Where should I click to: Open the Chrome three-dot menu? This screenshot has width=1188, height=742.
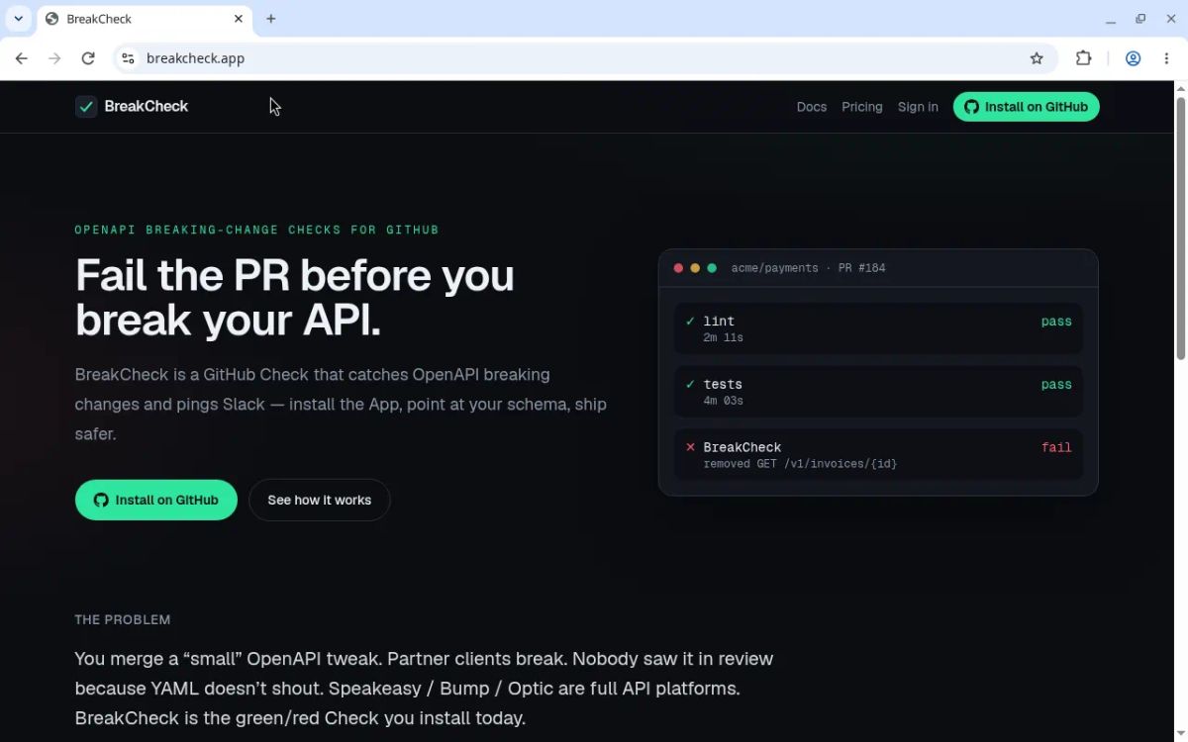pyautogui.click(x=1167, y=58)
